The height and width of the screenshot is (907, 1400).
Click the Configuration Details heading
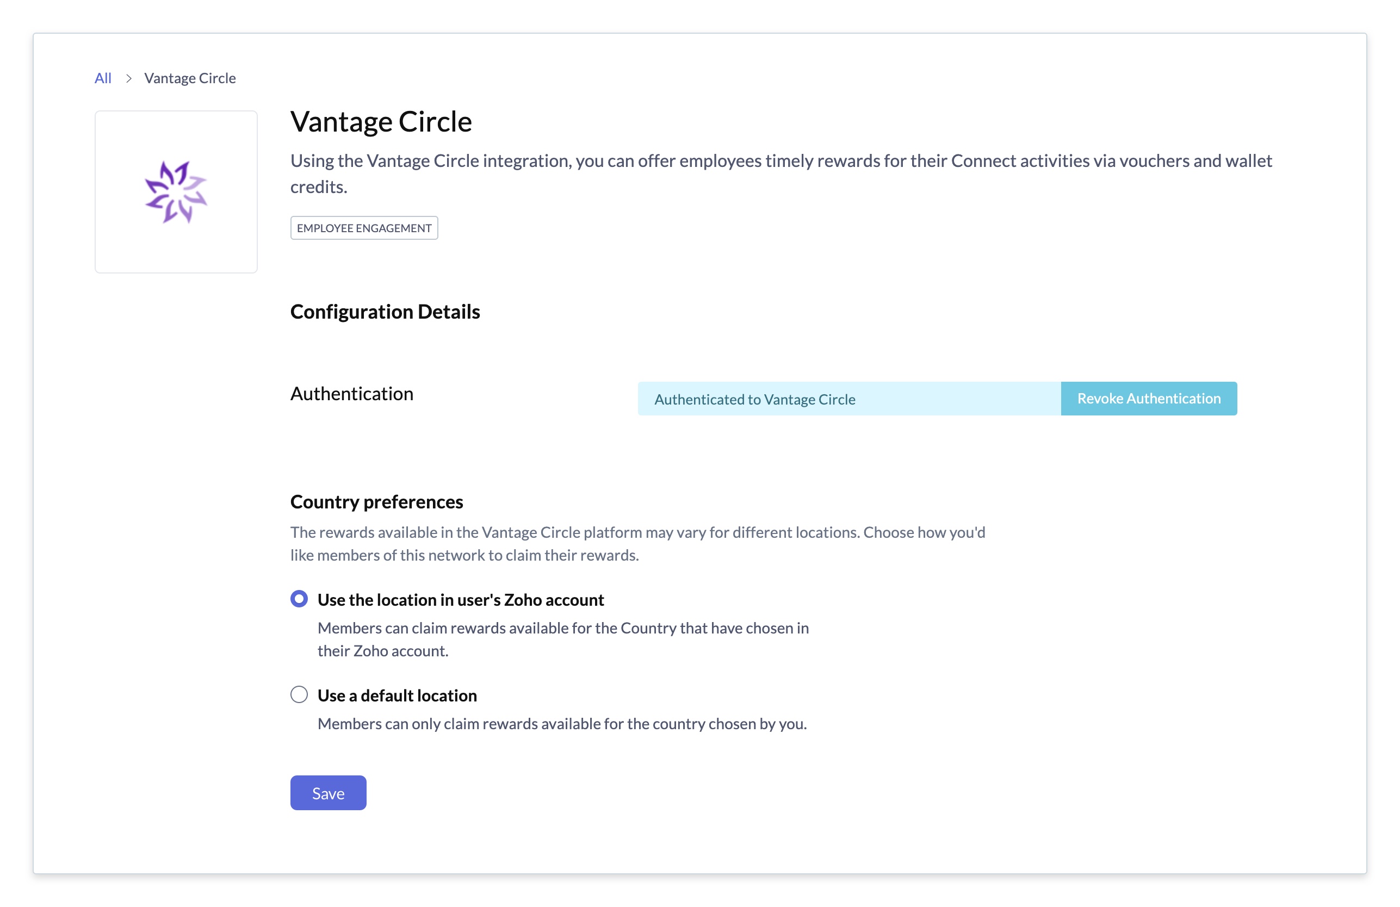point(385,312)
